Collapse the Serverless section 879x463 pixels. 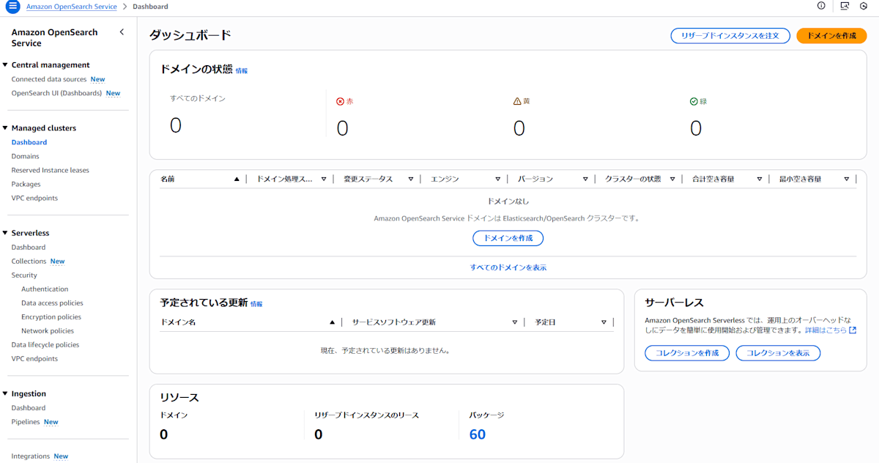(5, 233)
